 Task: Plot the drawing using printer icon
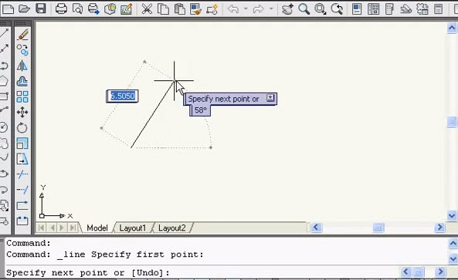click(x=61, y=8)
